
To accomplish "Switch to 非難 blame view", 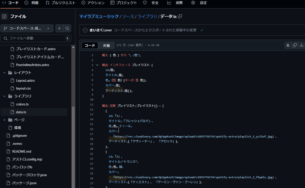I will [106, 45].
